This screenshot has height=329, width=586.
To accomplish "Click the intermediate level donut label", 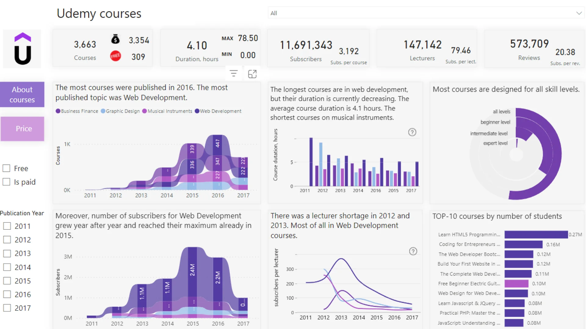I will tap(489, 133).
